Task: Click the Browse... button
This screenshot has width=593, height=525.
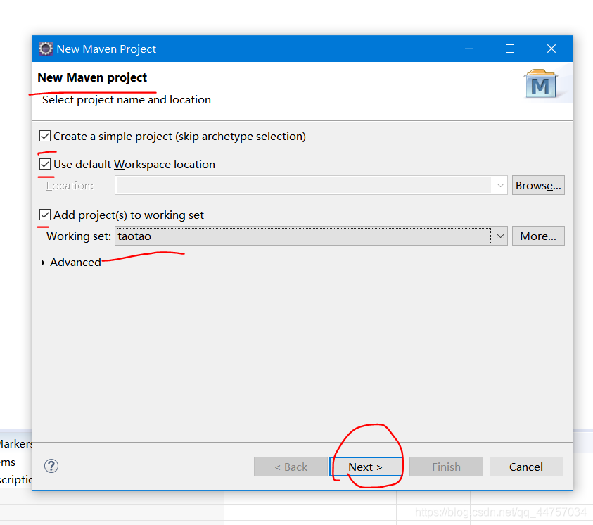Action: [x=538, y=185]
